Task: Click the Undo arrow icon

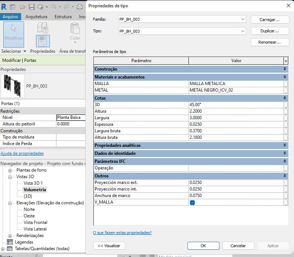Action: 53,7
